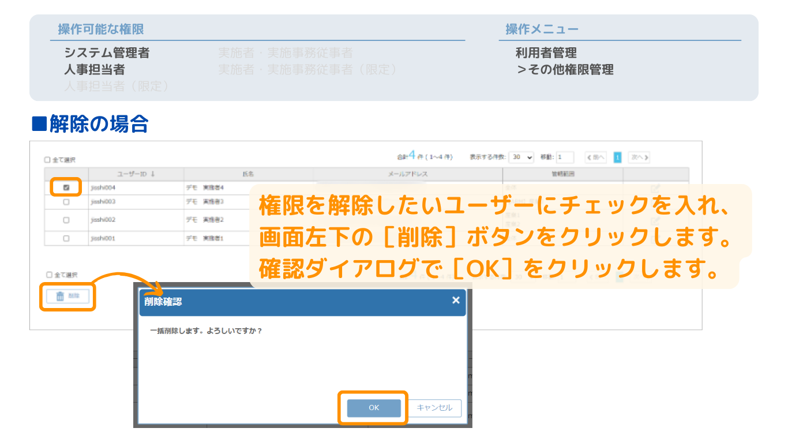Tick the checkbox for user jisshi002
The height and width of the screenshot is (443, 788).
point(66,220)
